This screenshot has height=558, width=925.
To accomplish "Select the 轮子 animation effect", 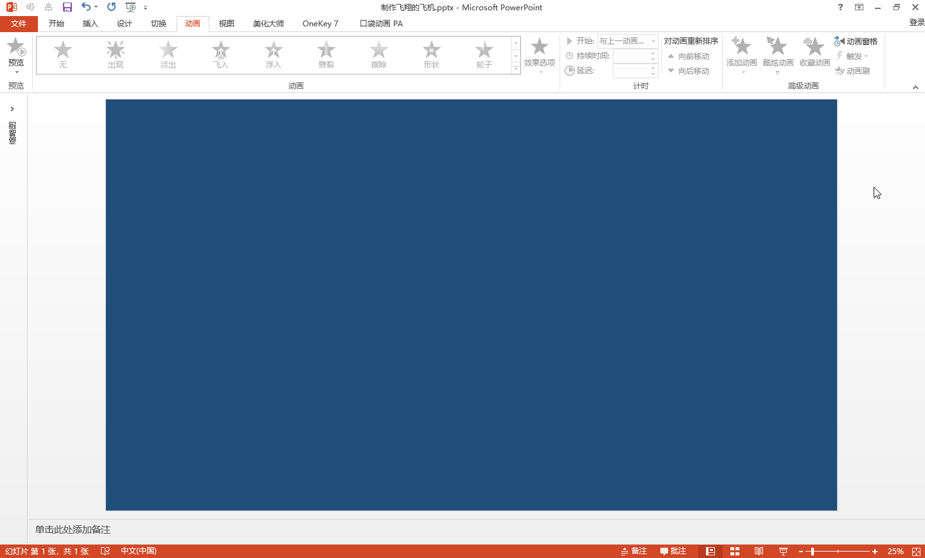I will click(x=484, y=55).
